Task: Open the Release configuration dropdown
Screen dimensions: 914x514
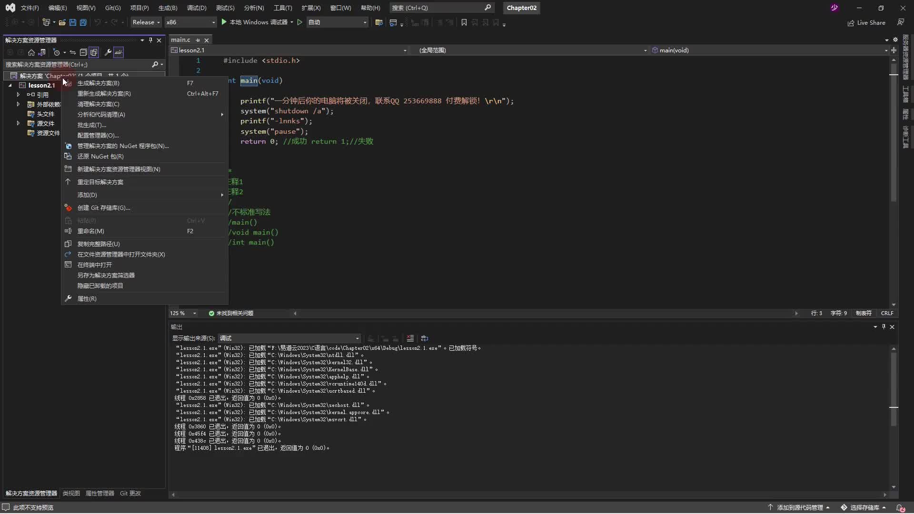Action: click(x=146, y=22)
